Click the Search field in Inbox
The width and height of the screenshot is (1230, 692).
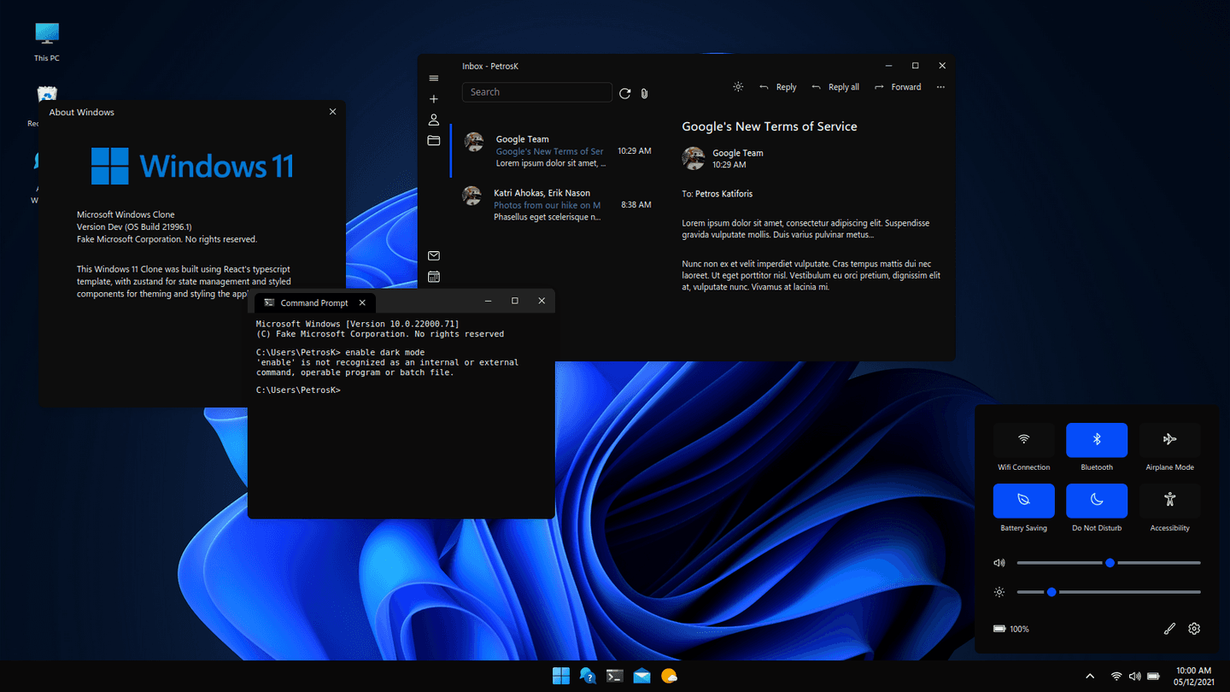click(537, 92)
